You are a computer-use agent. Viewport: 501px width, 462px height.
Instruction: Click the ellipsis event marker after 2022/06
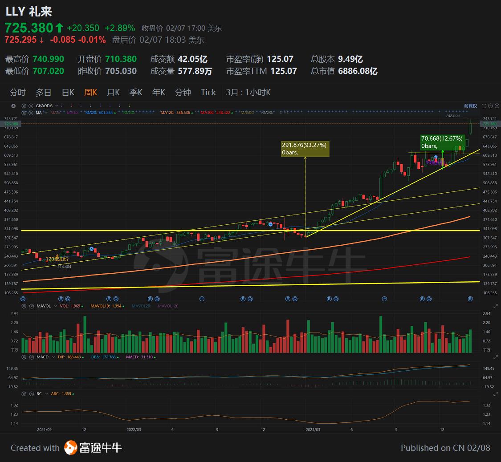pyautogui.click(x=202, y=299)
